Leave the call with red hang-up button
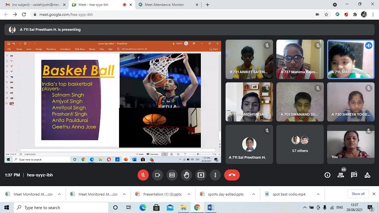This screenshot has height=213, width=379. click(232, 175)
